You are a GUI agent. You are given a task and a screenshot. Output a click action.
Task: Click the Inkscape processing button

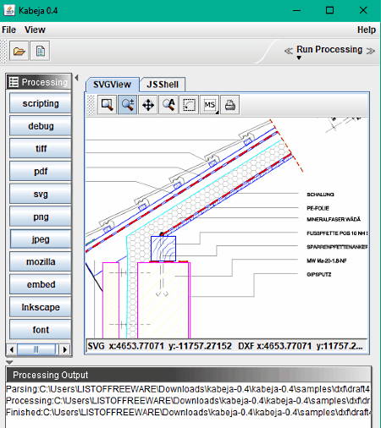[41, 307]
